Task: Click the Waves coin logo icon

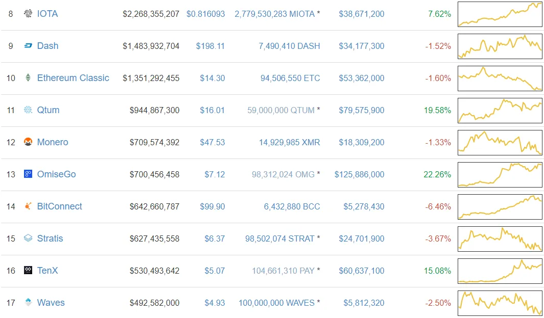Action: [28, 302]
